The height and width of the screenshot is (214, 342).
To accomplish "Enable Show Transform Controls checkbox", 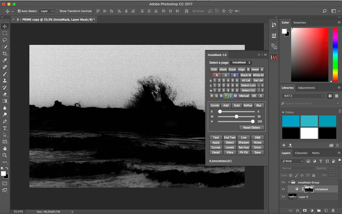I will pos(57,11).
